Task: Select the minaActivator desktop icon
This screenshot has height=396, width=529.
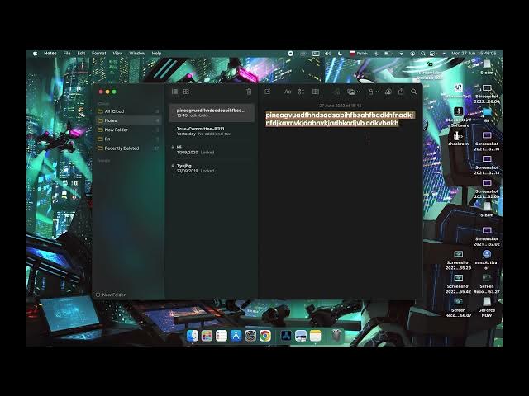Action: (x=487, y=259)
